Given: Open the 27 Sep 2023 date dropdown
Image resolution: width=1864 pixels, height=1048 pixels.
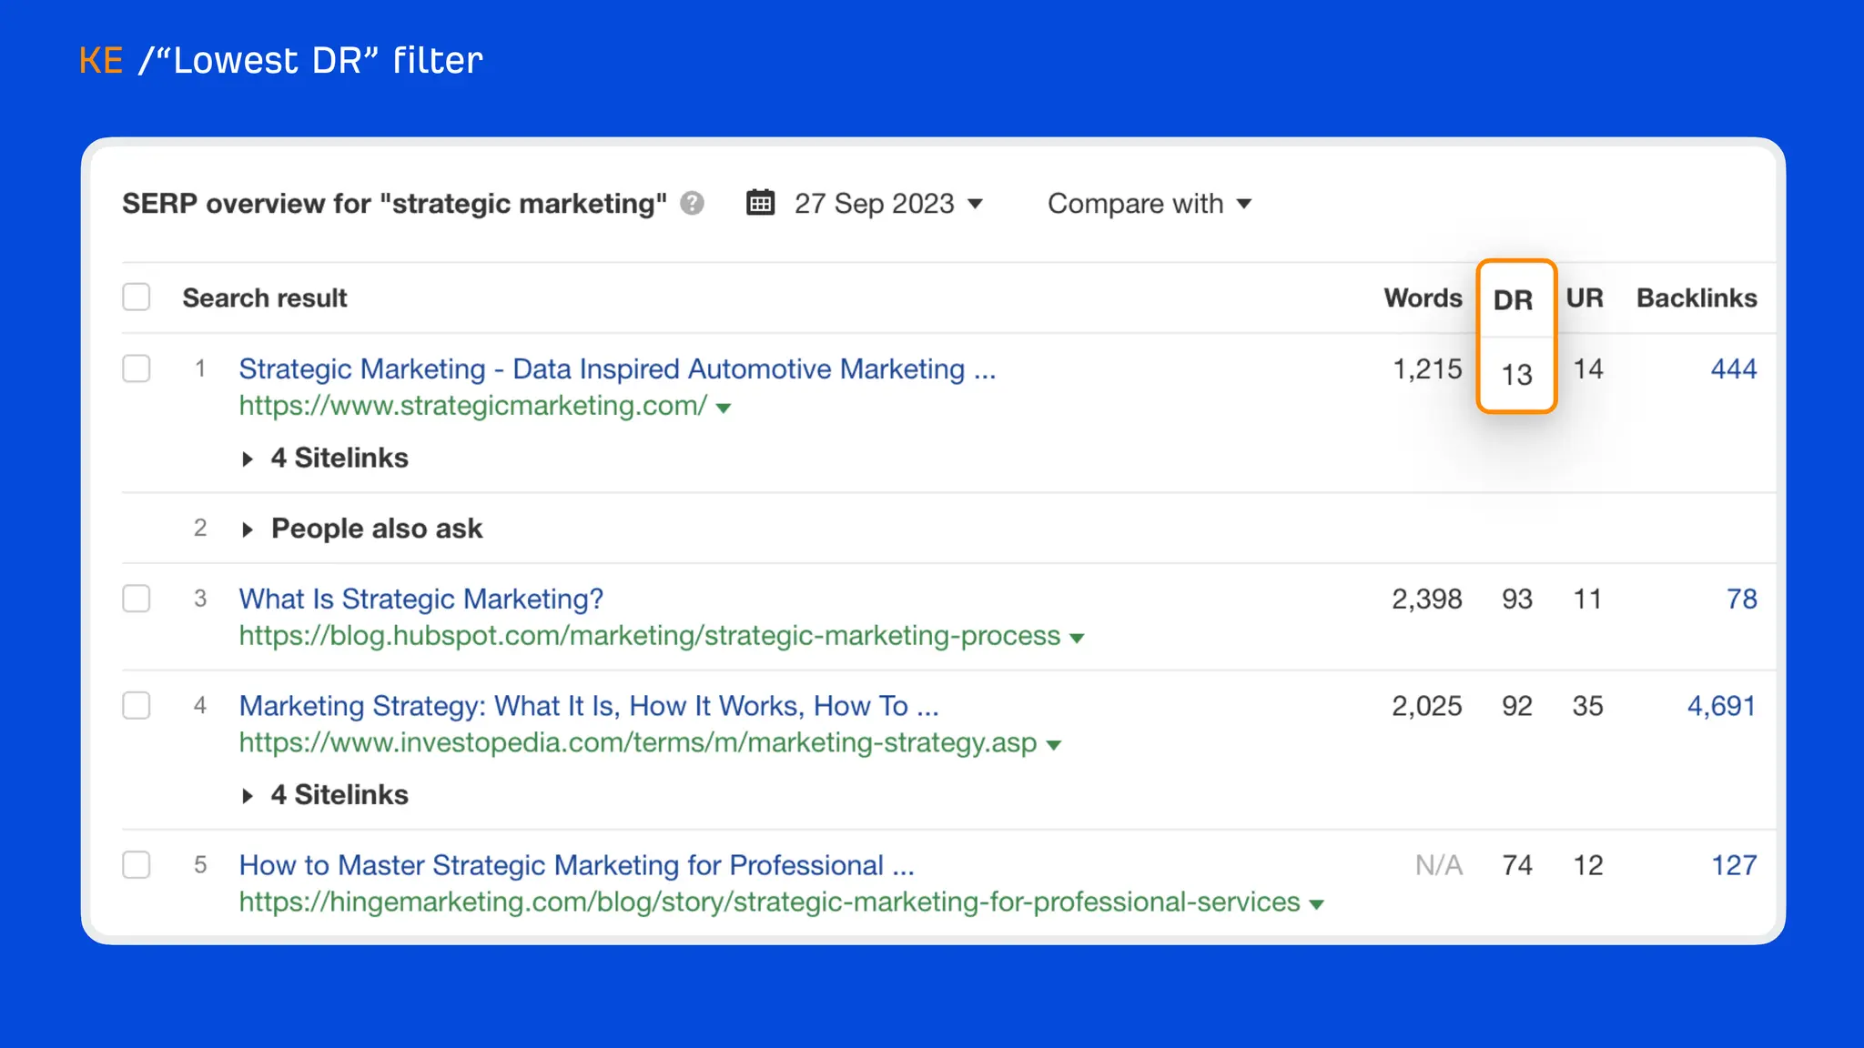Looking at the screenshot, I should [888, 203].
